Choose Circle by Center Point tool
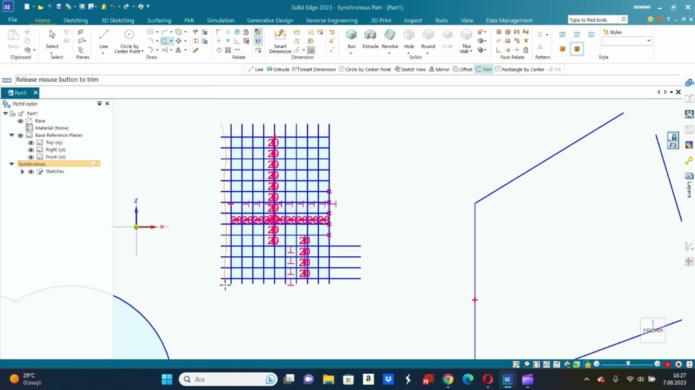 coord(129,41)
